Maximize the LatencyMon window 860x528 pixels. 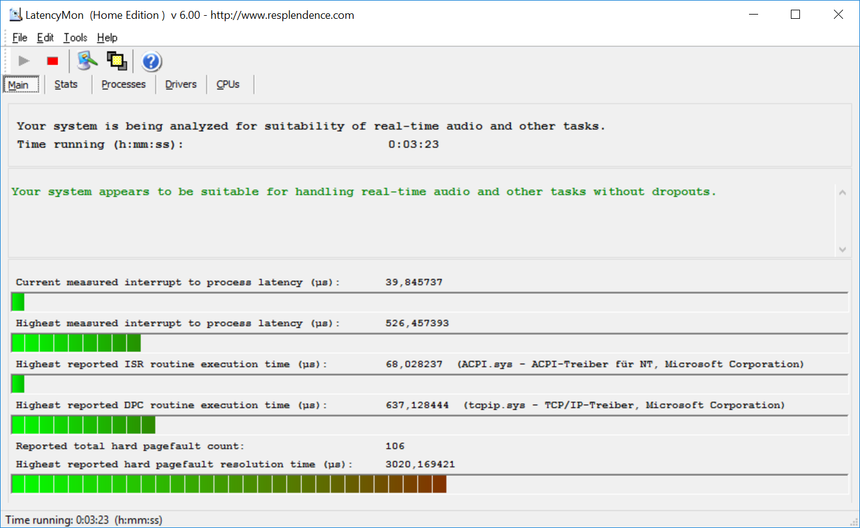coord(796,15)
